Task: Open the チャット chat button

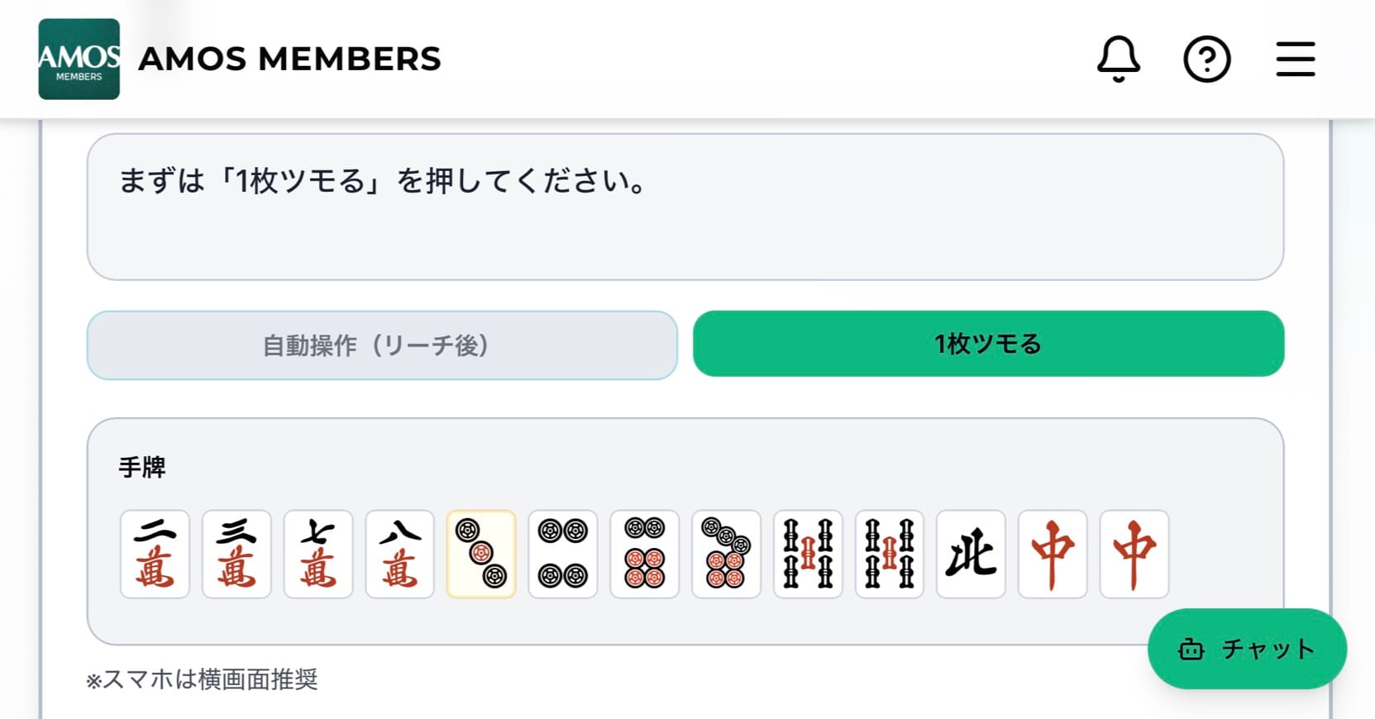Action: point(1247,649)
